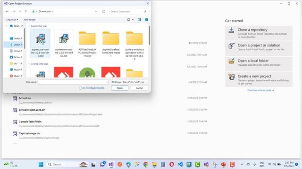The height and width of the screenshot is (169, 302).
Task: Select aspnetcore-runtime-2.2.8-win-x64 (1).exe file
Action: [40, 44]
